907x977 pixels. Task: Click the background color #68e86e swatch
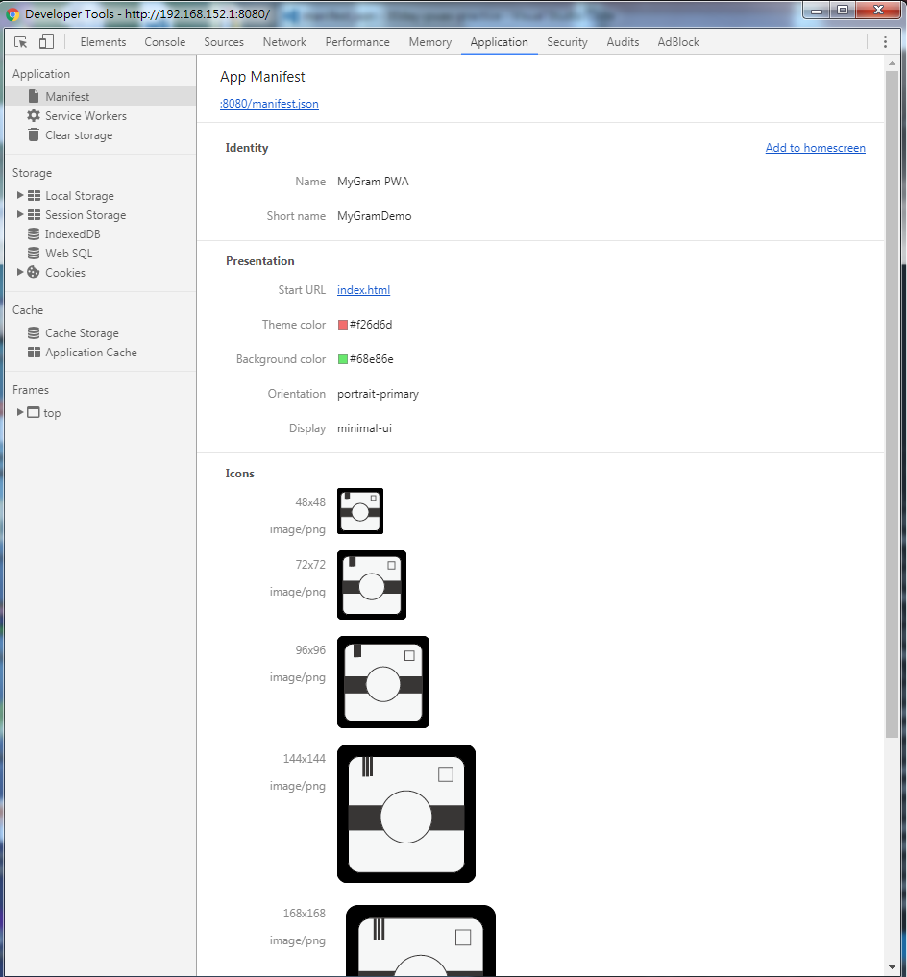pos(342,359)
